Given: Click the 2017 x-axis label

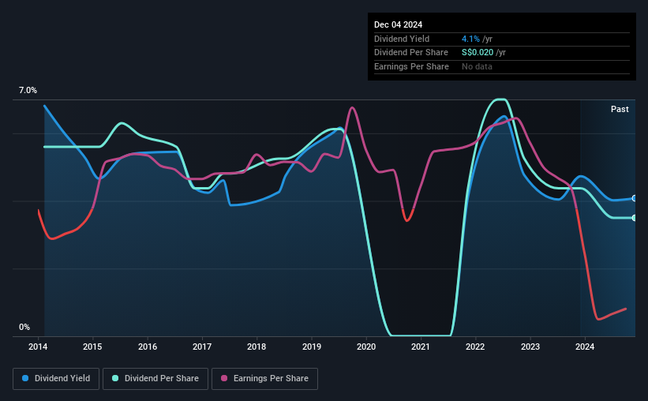Looking at the screenshot, I should tap(202, 347).
